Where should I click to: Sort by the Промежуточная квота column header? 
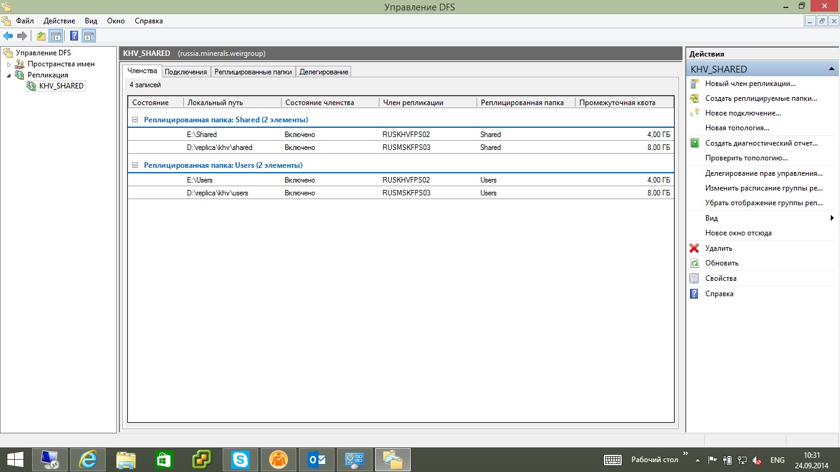coord(624,103)
